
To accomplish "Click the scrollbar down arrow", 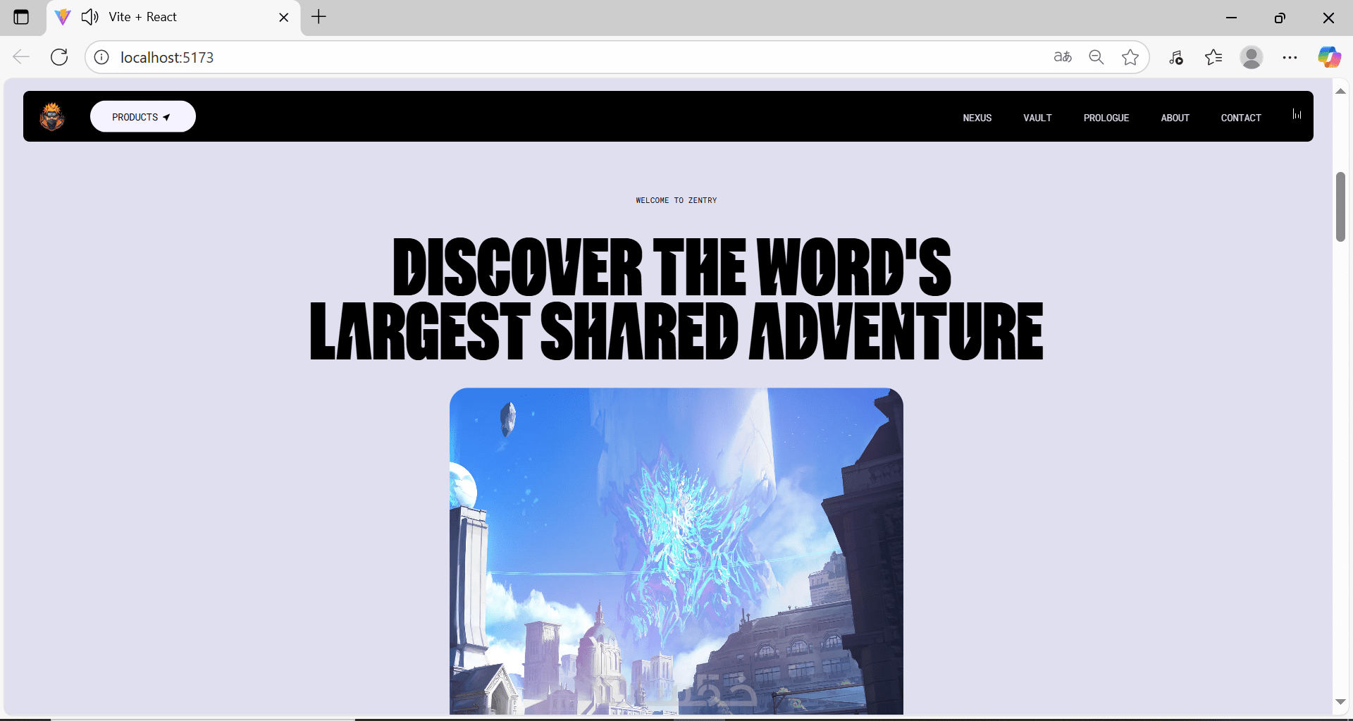I will (x=1340, y=702).
